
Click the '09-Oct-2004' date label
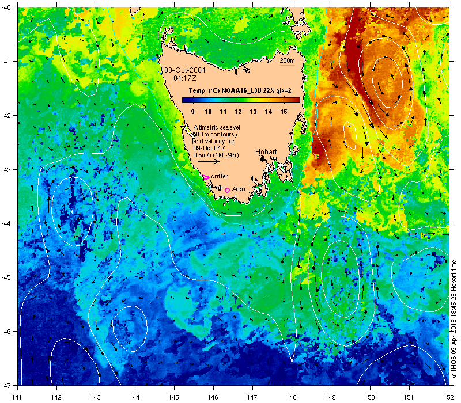(x=185, y=70)
